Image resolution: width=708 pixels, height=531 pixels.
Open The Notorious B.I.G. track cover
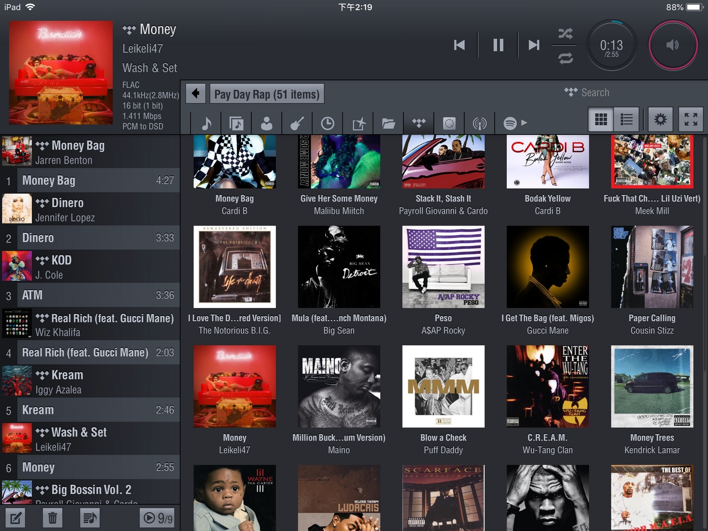[235, 267]
